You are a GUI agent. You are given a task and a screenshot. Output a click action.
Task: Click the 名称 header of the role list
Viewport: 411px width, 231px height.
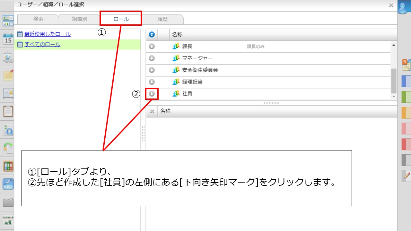[177, 35]
